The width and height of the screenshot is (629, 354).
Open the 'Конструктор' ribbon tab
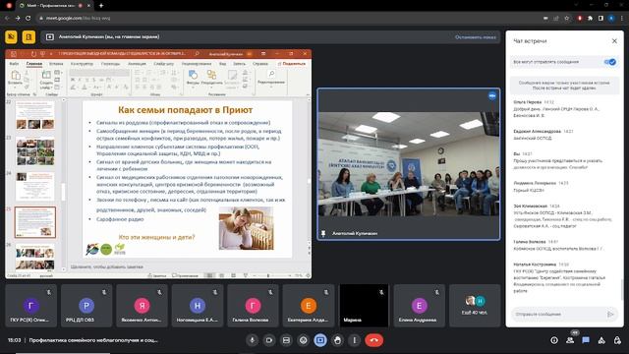click(x=82, y=64)
